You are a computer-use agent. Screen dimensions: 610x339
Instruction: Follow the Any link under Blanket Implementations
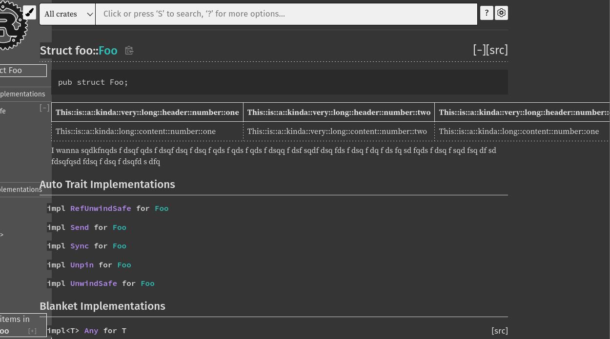click(x=91, y=331)
